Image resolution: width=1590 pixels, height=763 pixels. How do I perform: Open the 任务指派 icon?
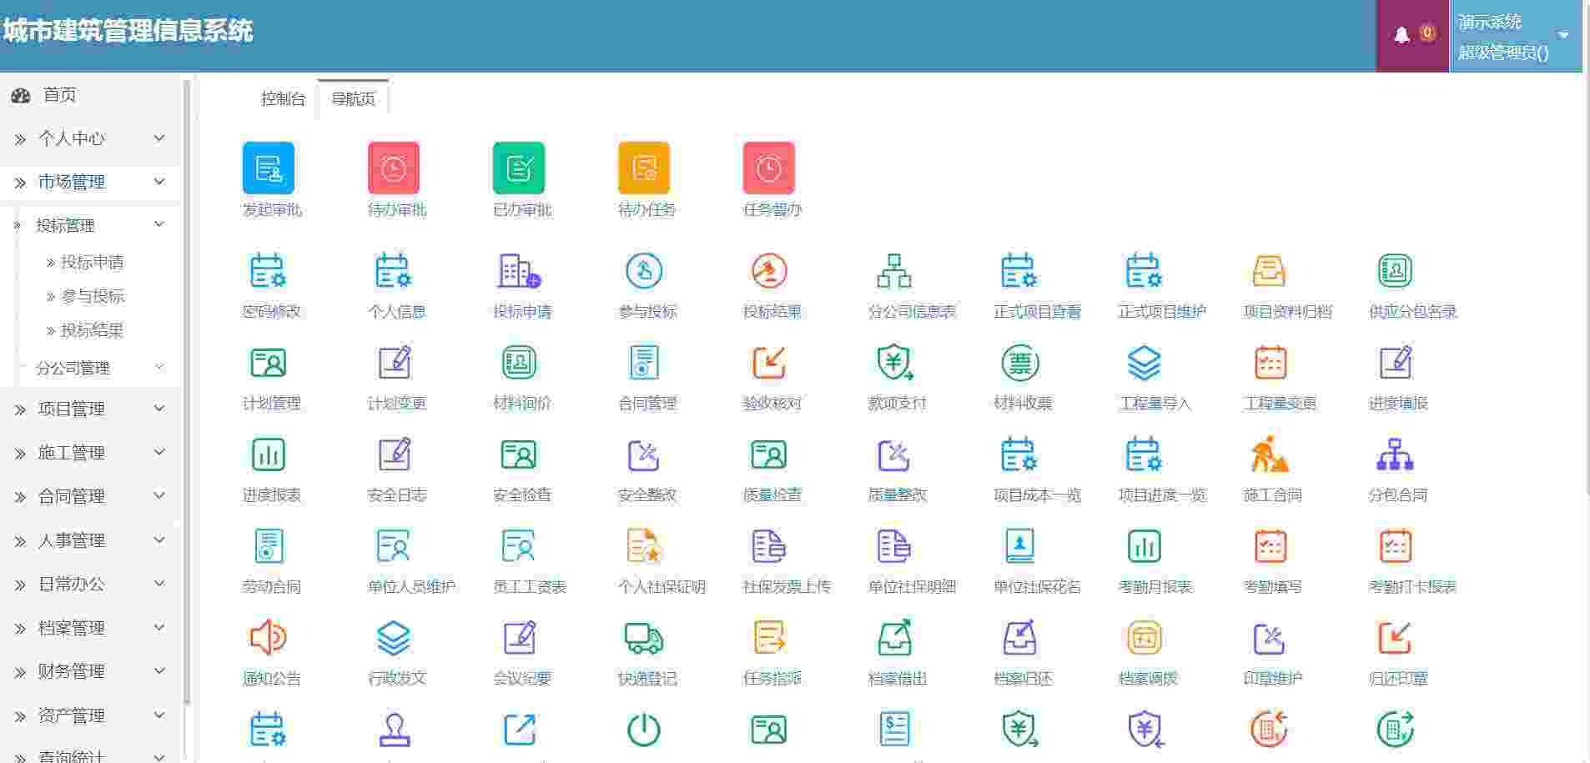tap(768, 638)
